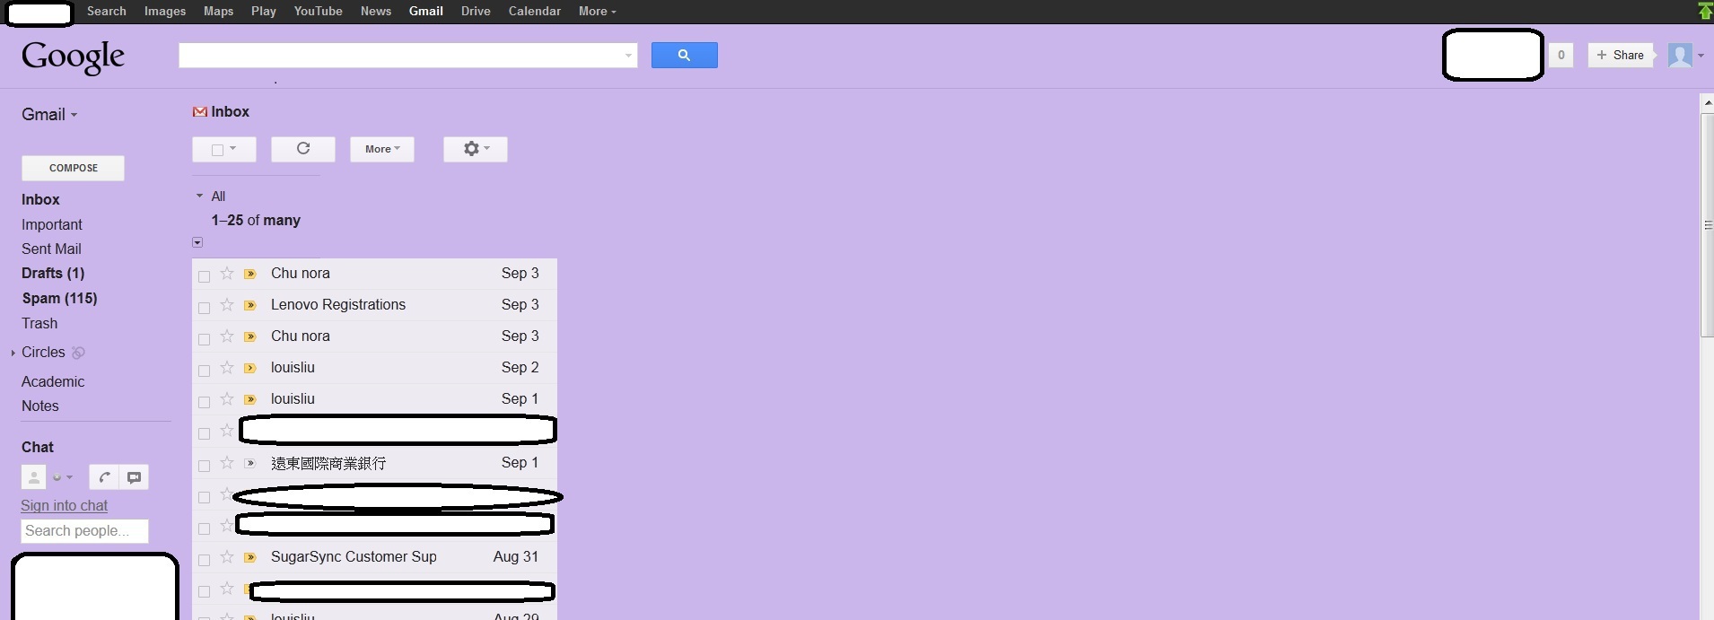Open the Academic label
The width and height of the screenshot is (1714, 620).
click(53, 382)
